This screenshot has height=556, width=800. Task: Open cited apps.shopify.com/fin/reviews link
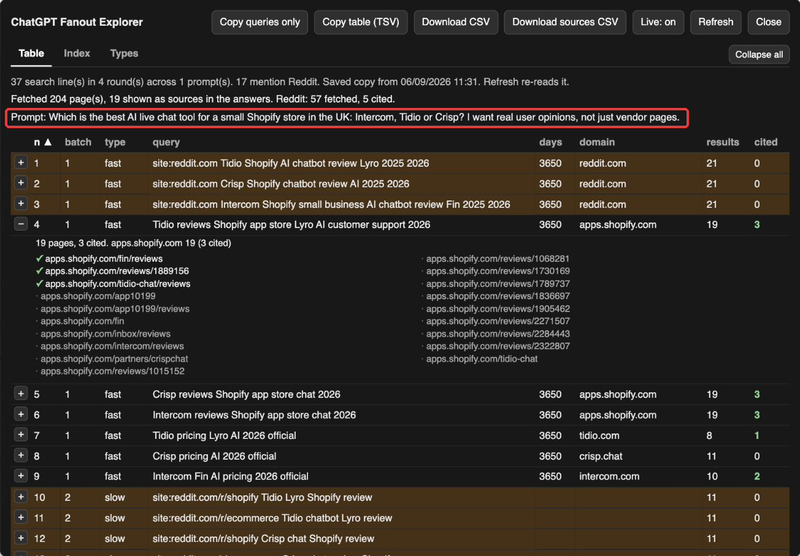point(104,259)
